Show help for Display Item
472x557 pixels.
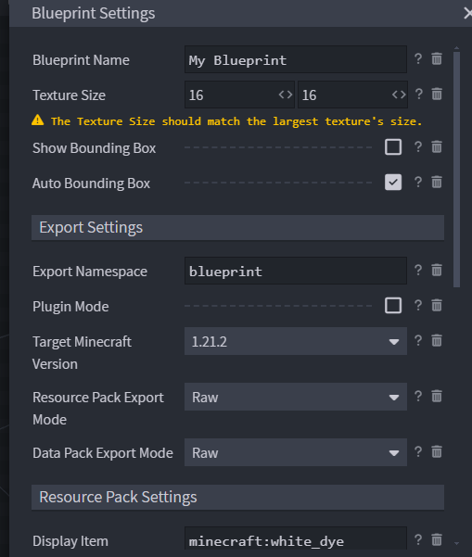[x=418, y=539]
